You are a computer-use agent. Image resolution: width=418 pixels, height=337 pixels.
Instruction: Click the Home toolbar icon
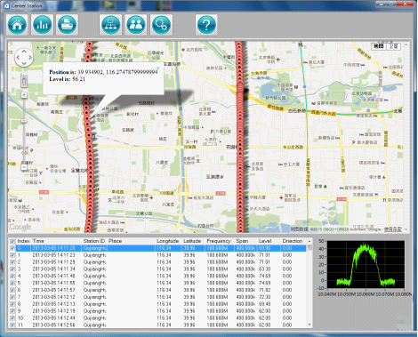click(x=17, y=25)
